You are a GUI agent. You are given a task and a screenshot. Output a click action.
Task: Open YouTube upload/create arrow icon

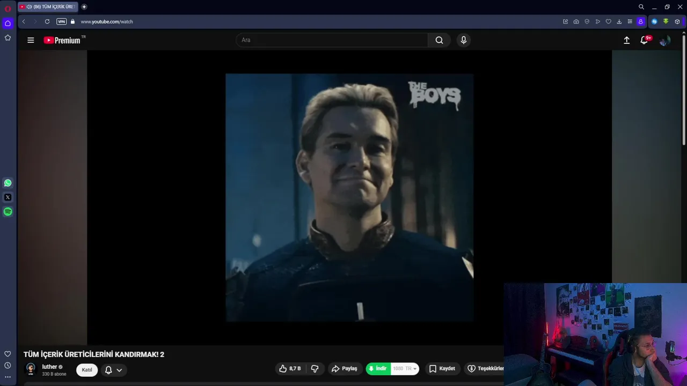[x=626, y=40]
